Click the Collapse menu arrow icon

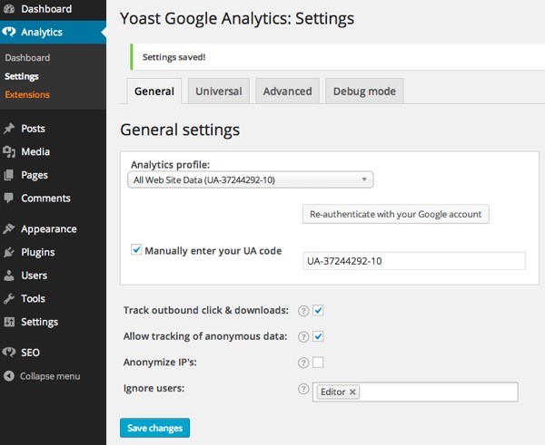9,376
